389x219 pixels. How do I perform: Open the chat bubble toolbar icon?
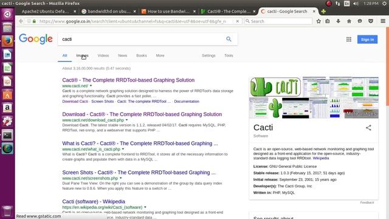360,21
